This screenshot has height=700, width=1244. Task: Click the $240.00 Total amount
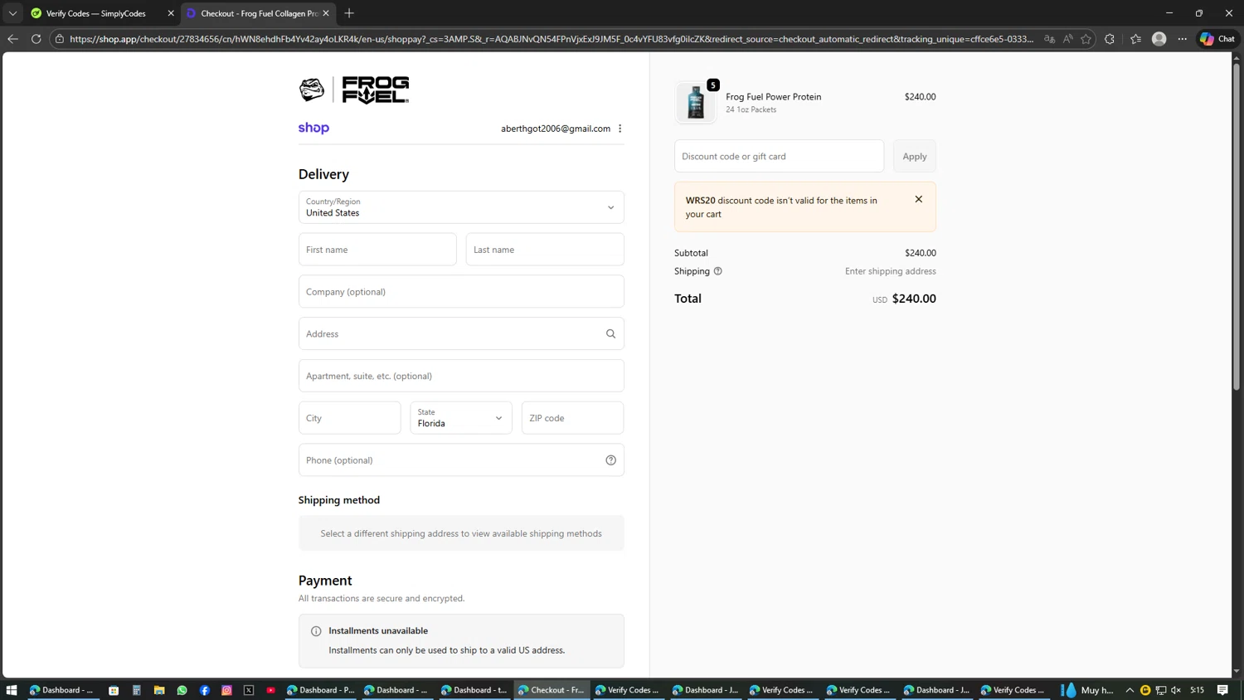[914, 299]
